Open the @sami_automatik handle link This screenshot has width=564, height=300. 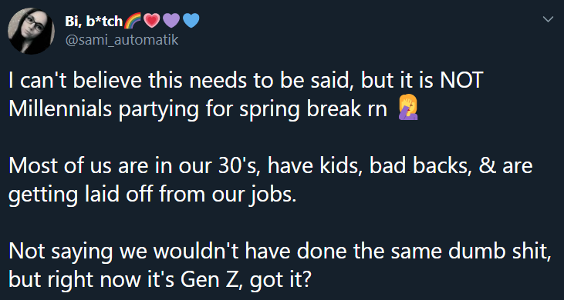click(122, 40)
